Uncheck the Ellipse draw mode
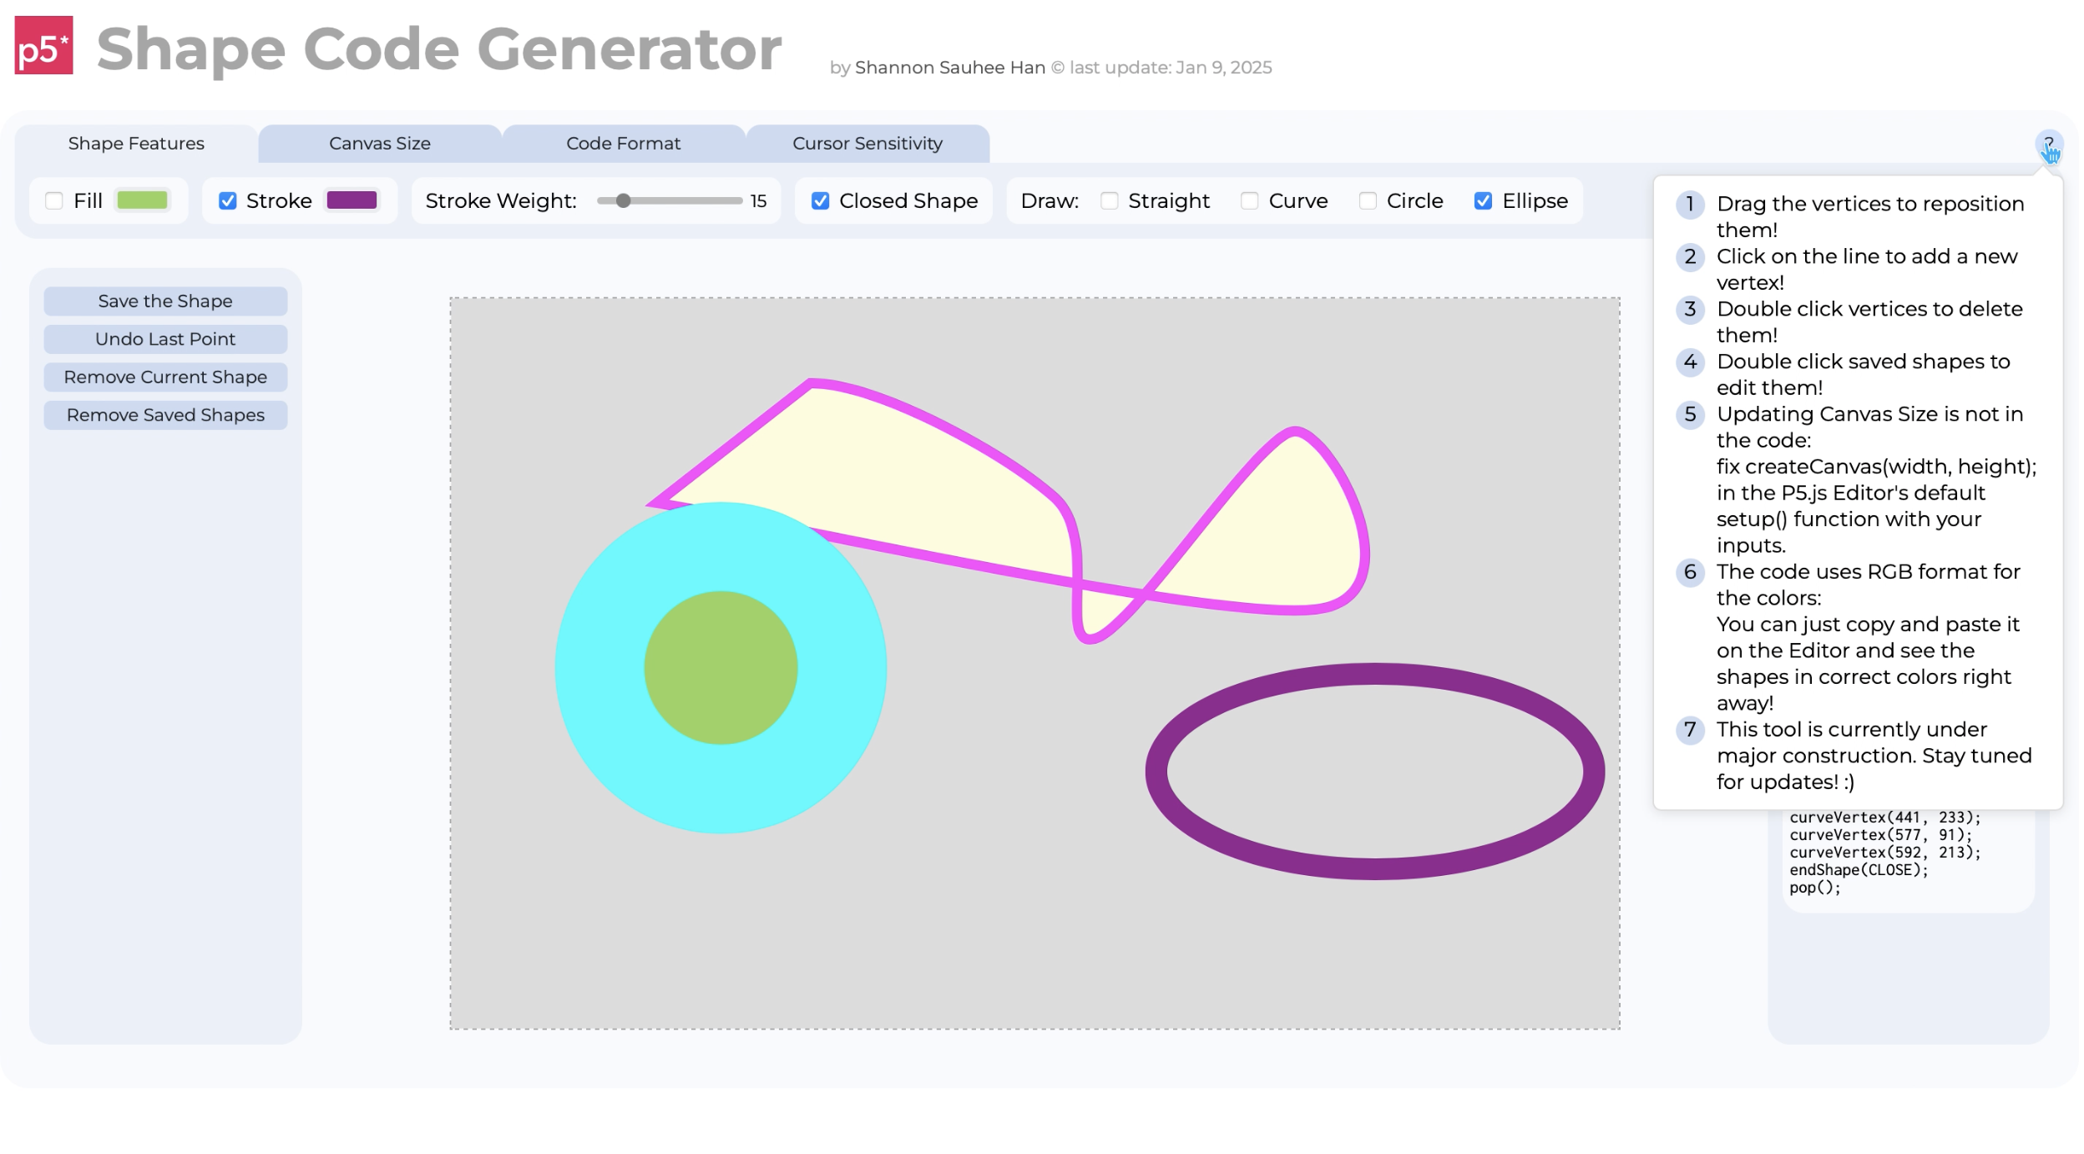The height and width of the screenshot is (1154, 2084). (1483, 201)
